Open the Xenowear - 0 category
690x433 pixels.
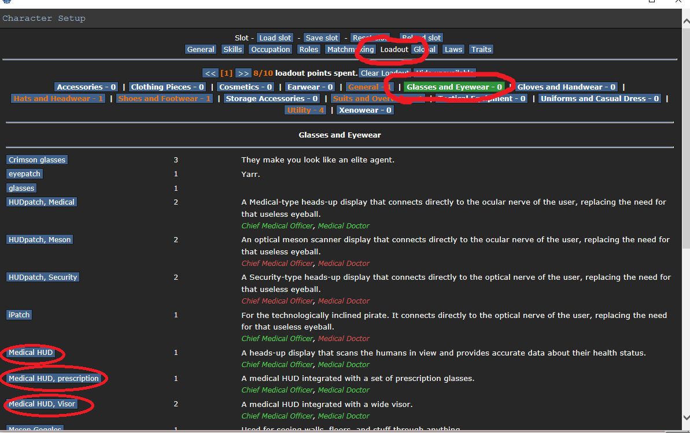(x=365, y=110)
